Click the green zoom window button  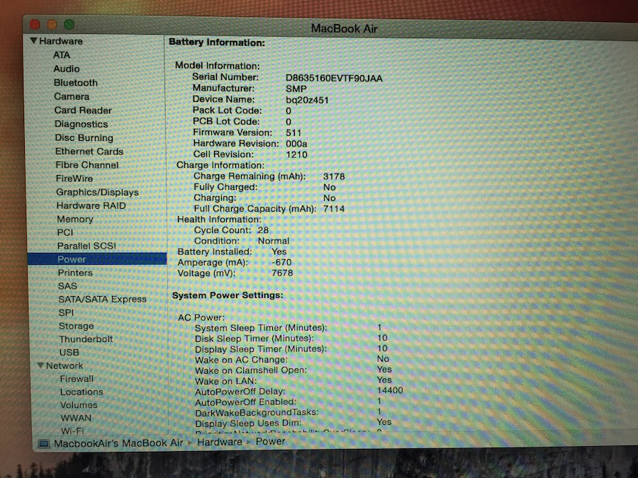[x=69, y=24]
